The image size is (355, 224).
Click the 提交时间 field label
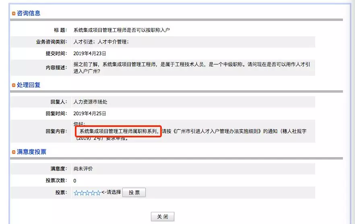pos(56,54)
